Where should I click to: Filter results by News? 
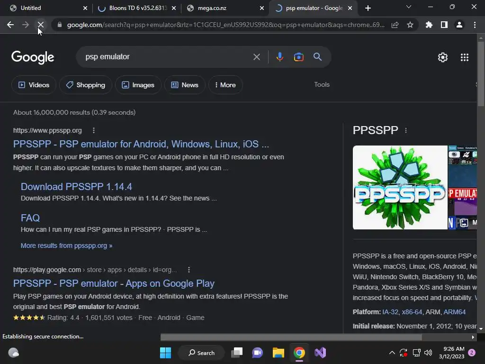coord(185,85)
